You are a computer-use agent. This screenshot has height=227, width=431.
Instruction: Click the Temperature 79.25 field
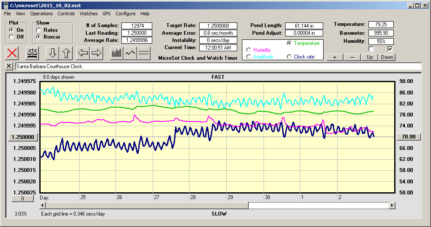pyautogui.click(x=381, y=25)
